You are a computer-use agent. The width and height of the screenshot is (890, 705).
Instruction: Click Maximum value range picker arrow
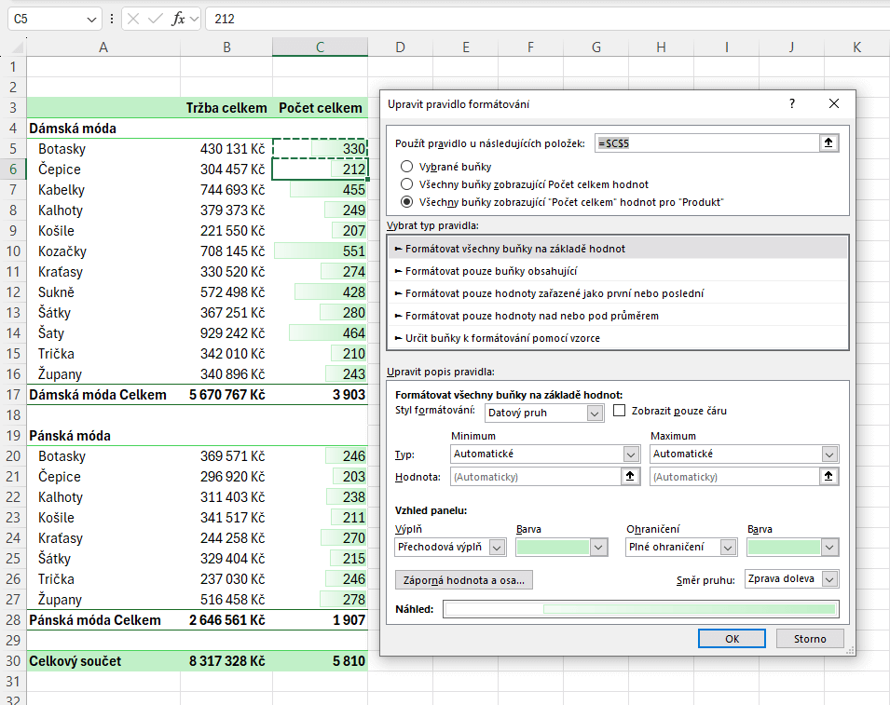[x=829, y=476]
